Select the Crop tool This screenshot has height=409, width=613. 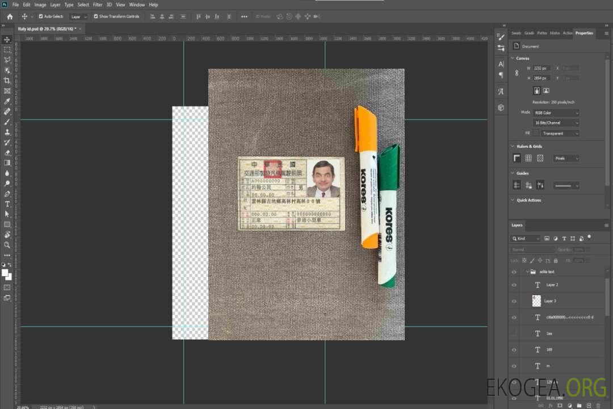pos(7,81)
